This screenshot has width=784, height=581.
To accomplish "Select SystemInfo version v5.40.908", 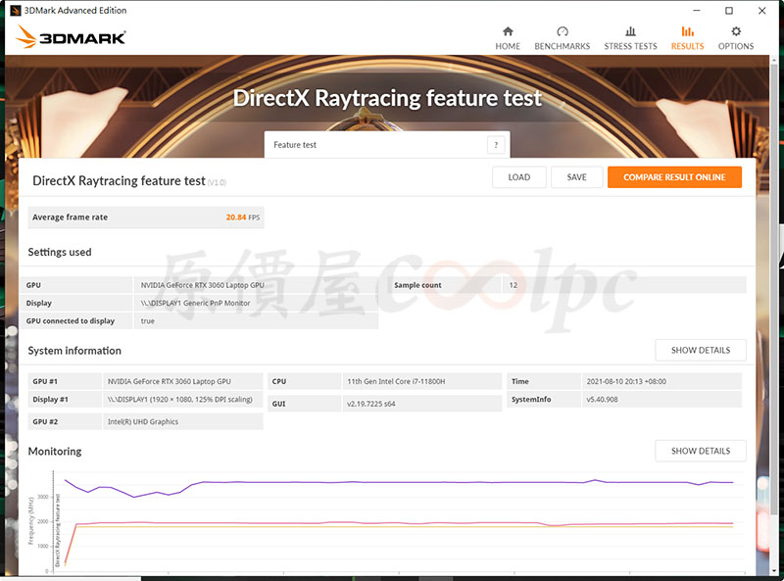I will [x=602, y=399].
